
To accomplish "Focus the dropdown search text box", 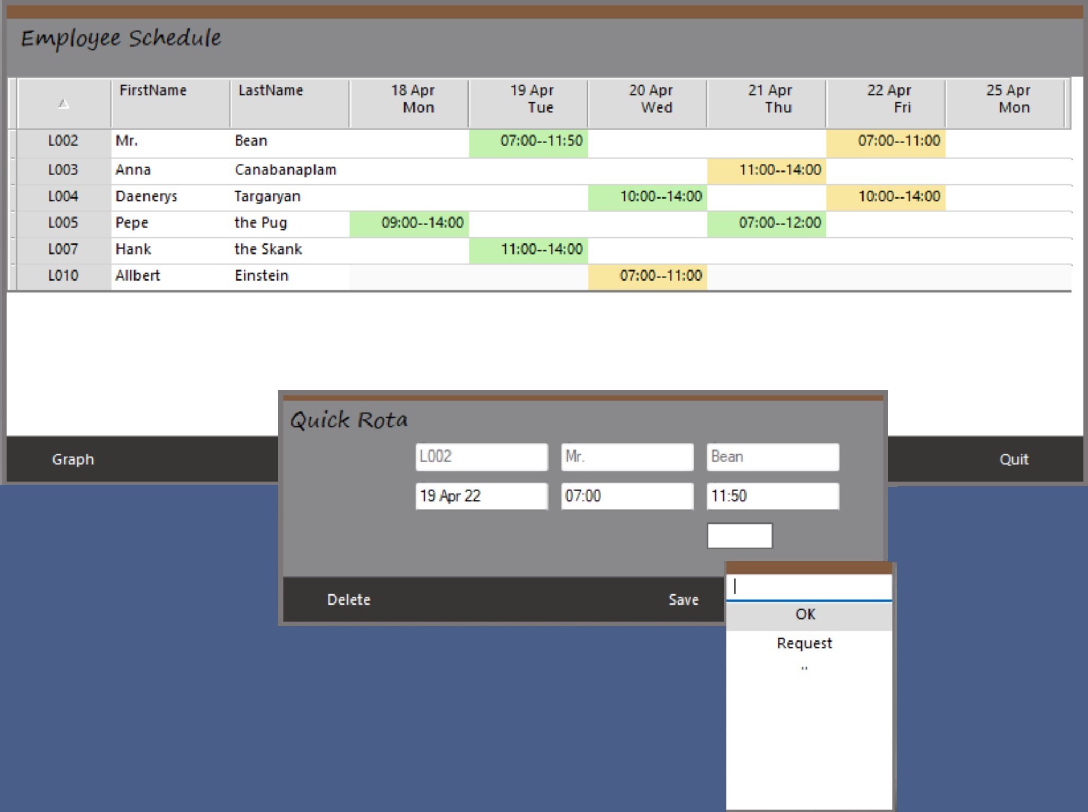I will [x=808, y=587].
